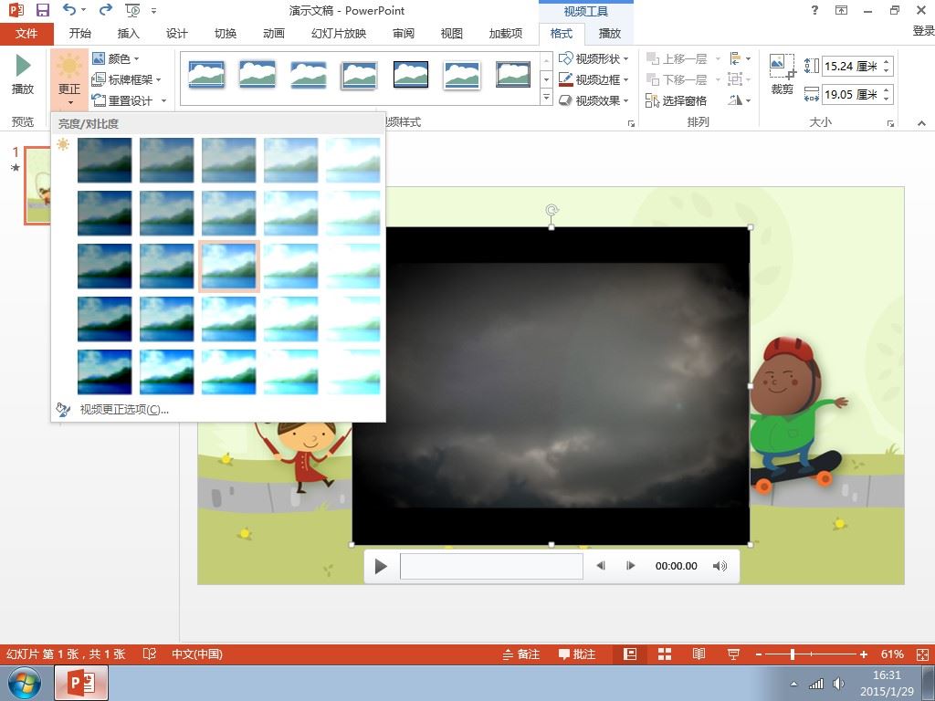
Task: Select the fifth video style with black frame
Action: (x=411, y=75)
